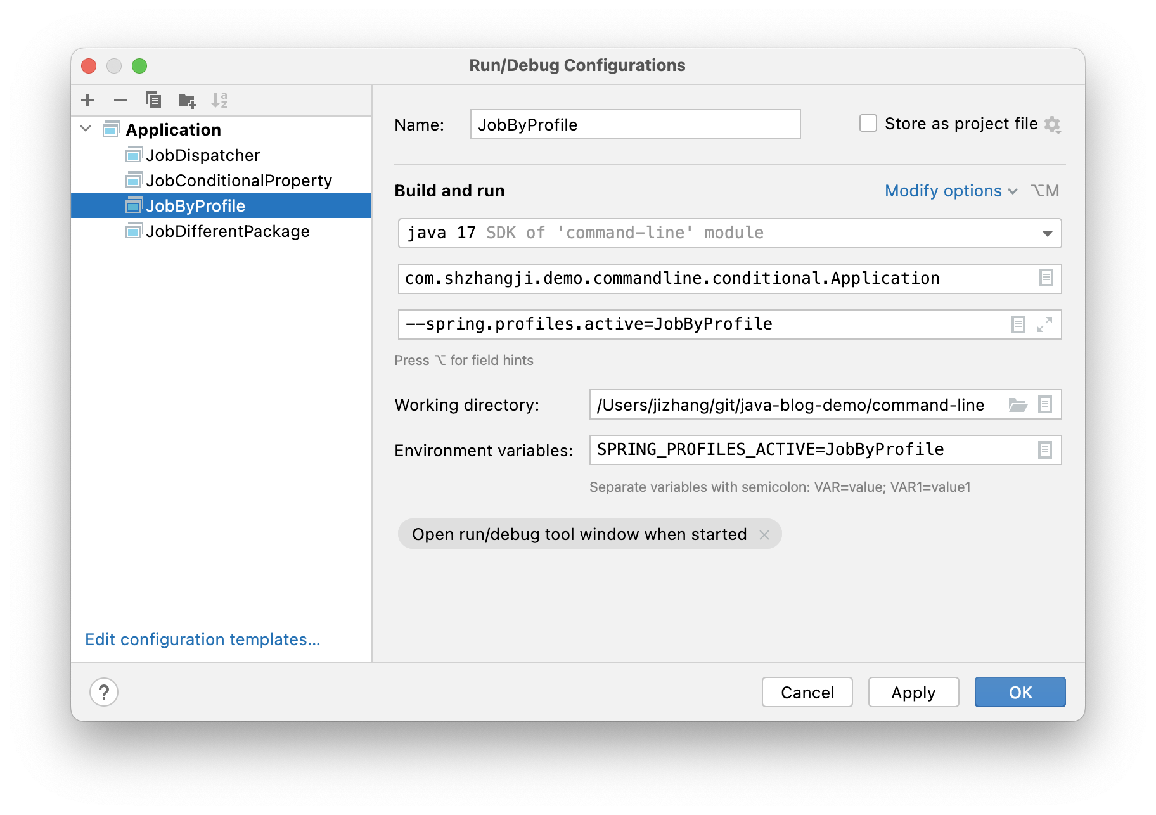Screen dimensions: 1156x815
Task: Click the Sort Configurations alphabetically icon
Action: pyautogui.click(x=219, y=100)
